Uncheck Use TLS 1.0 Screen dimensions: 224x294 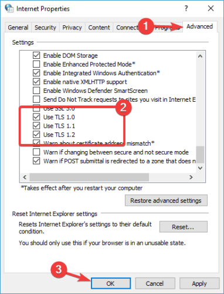pyautogui.click(x=36, y=117)
